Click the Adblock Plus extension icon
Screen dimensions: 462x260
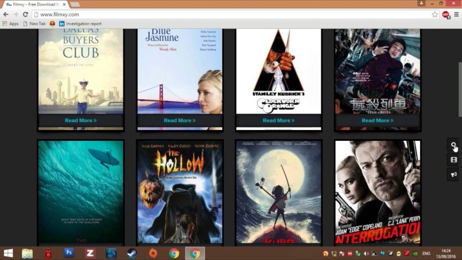tap(446, 14)
